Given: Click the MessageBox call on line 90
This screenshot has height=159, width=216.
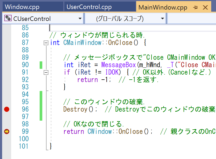Looking at the screenshot, I should click(118, 65).
